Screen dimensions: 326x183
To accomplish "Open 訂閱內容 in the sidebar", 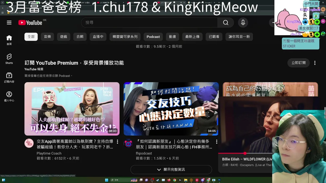I will 9,78.
